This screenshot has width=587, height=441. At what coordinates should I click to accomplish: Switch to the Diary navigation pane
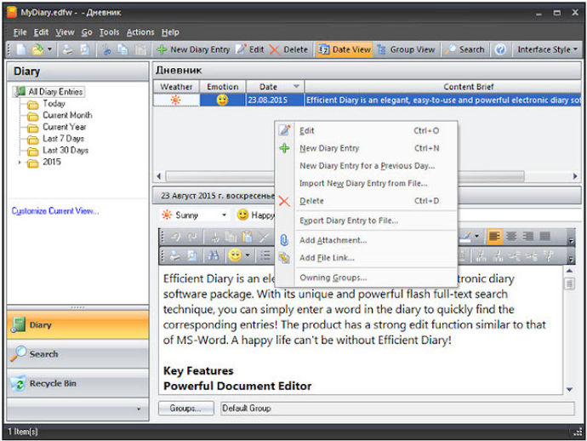click(77, 324)
